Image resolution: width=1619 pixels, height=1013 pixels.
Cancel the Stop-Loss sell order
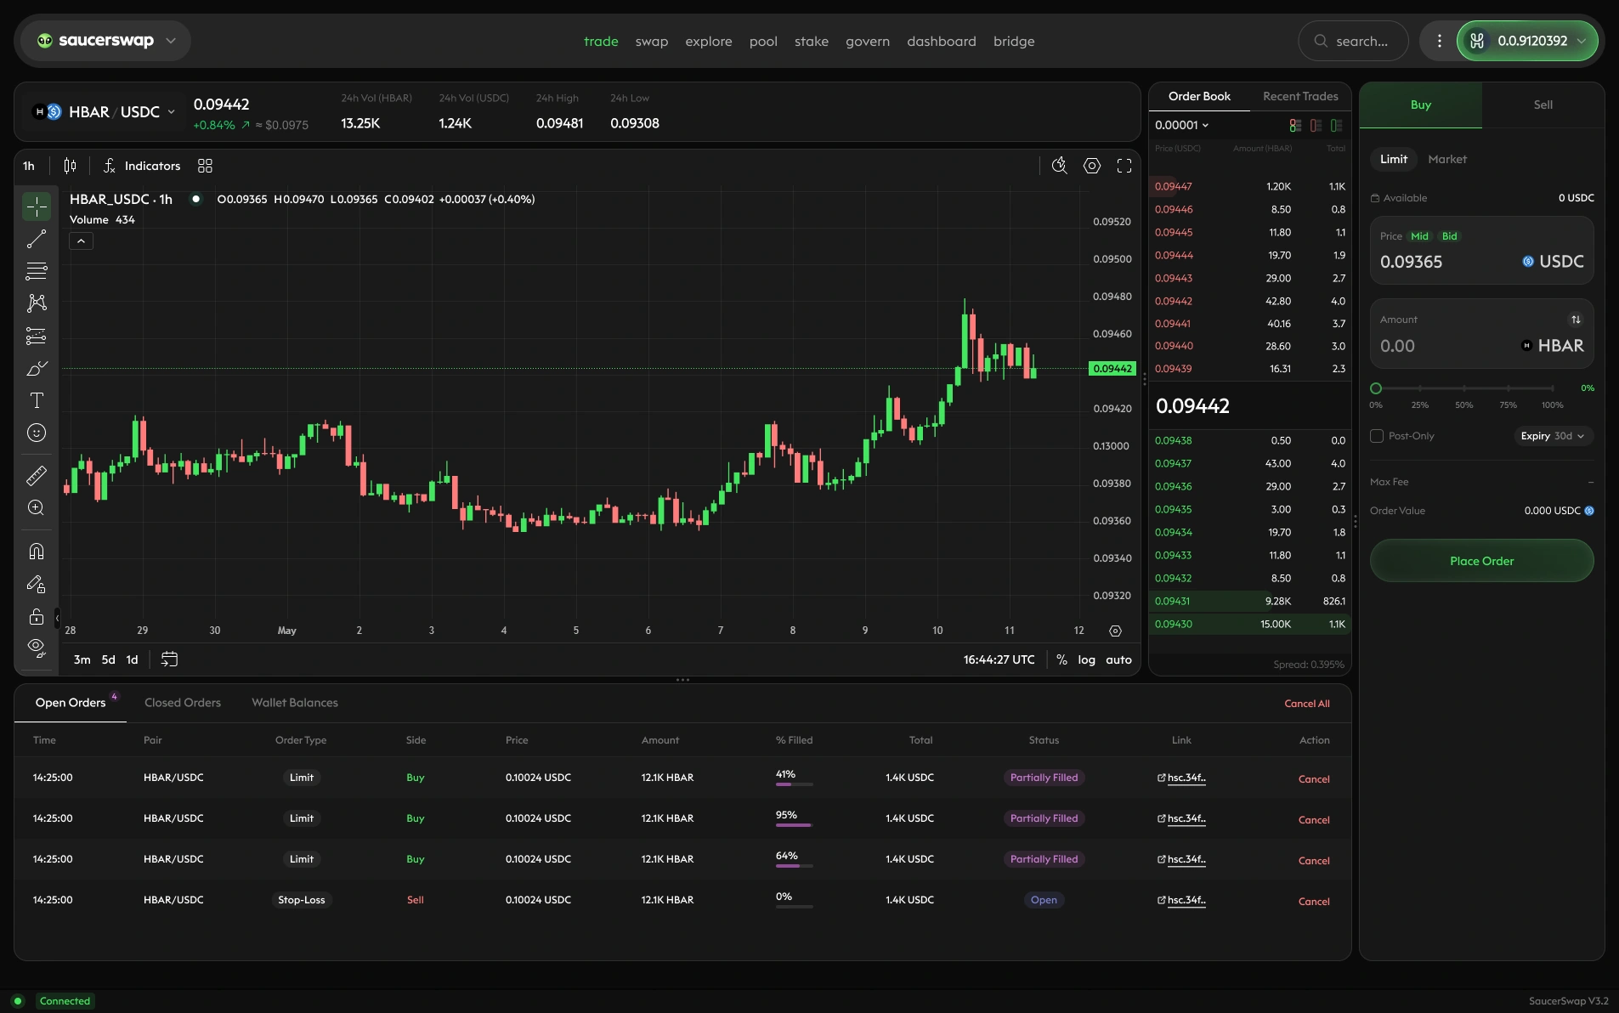pyautogui.click(x=1314, y=902)
